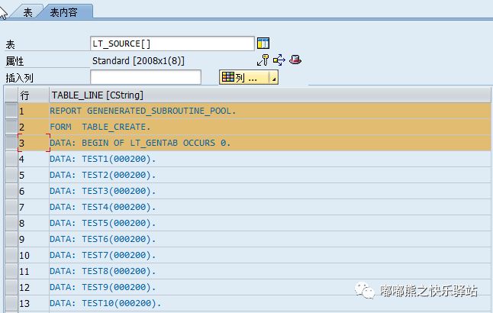The image size is (493, 313).
Task: Click cell DATA: TEST1(000200).
Action: 269,159
